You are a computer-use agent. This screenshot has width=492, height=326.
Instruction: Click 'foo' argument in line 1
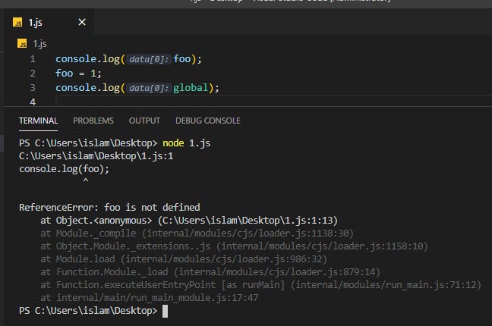[182, 59]
